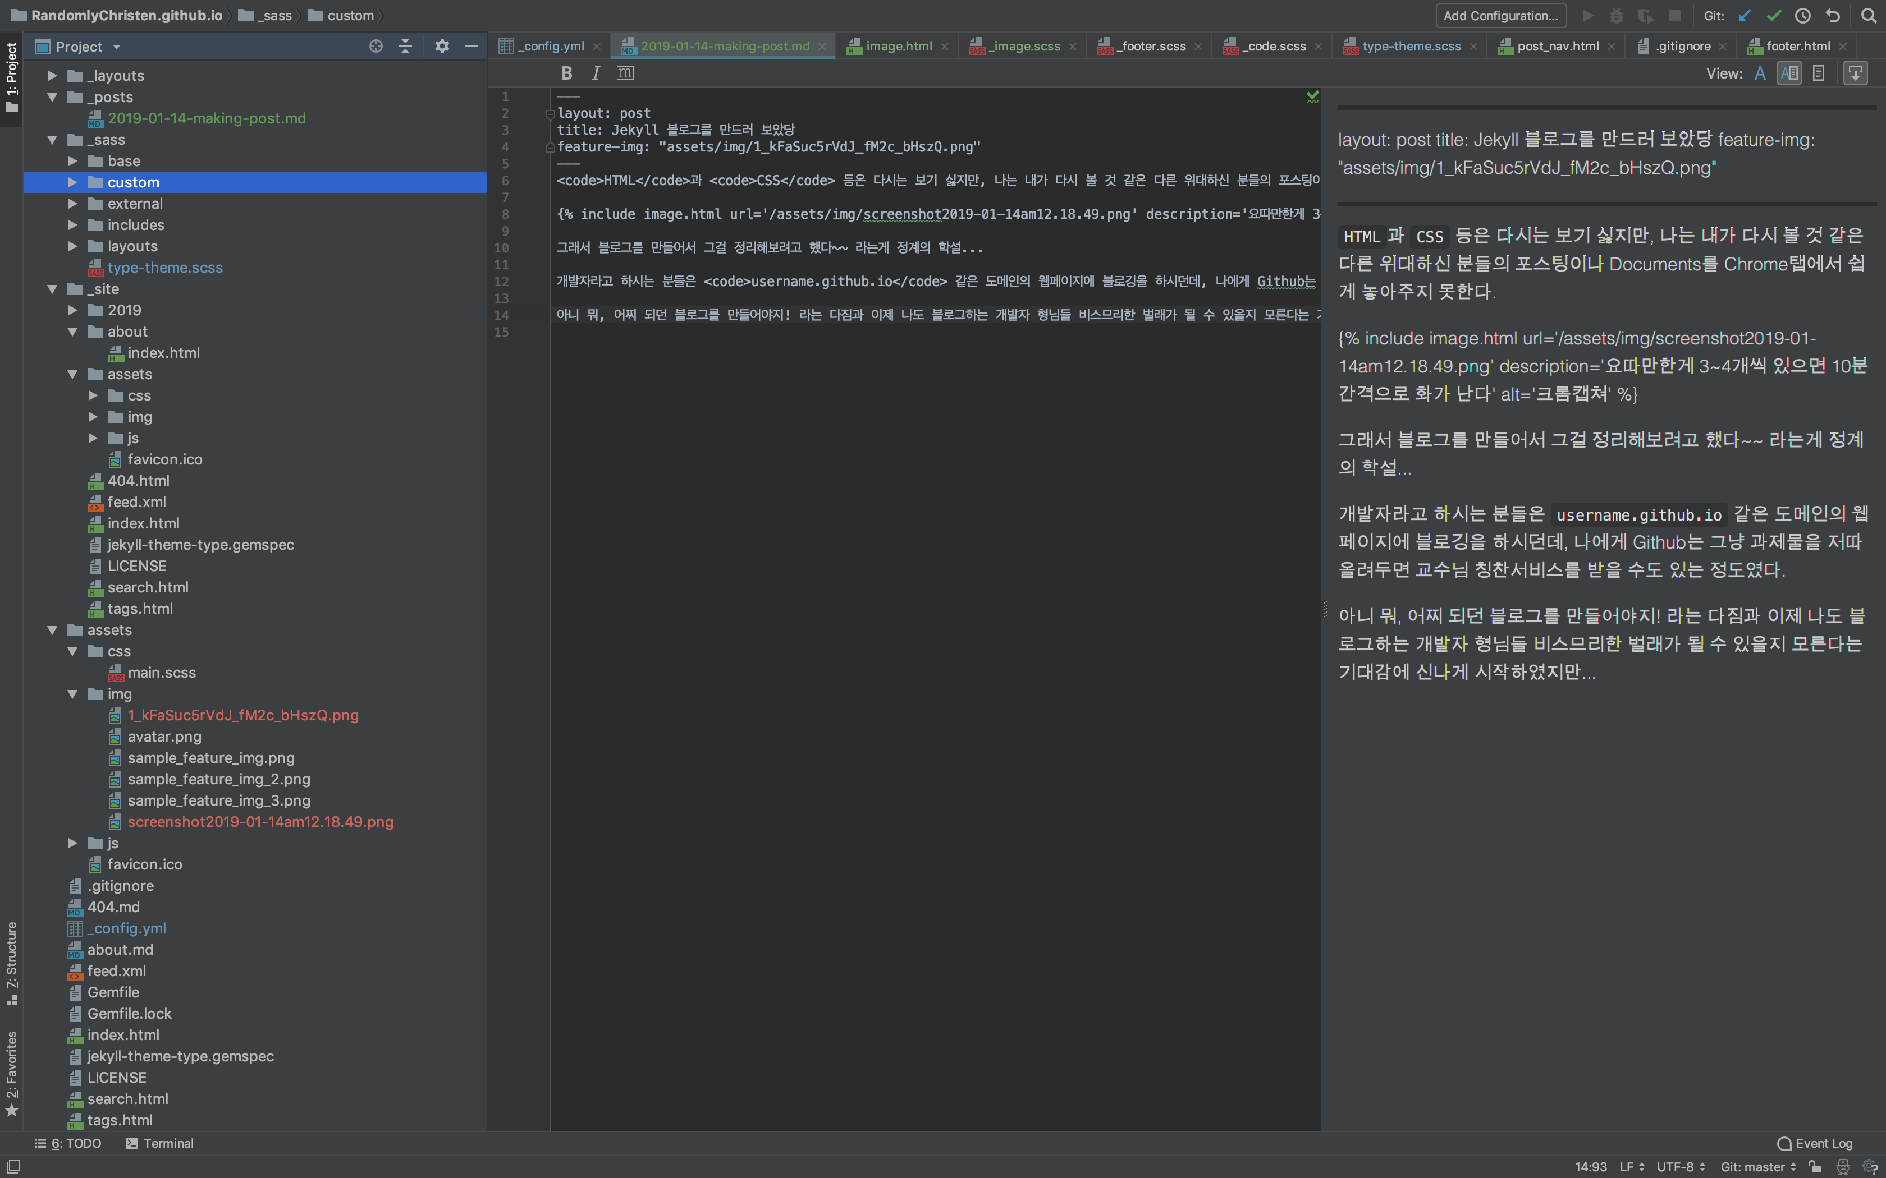The width and height of the screenshot is (1886, 1178).
Task: Click Add Configuration button
Action: pyautogui.click(x=1500, y=16)
